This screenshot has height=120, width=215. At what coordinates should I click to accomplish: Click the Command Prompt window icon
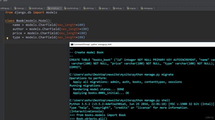tap(72, 44)
